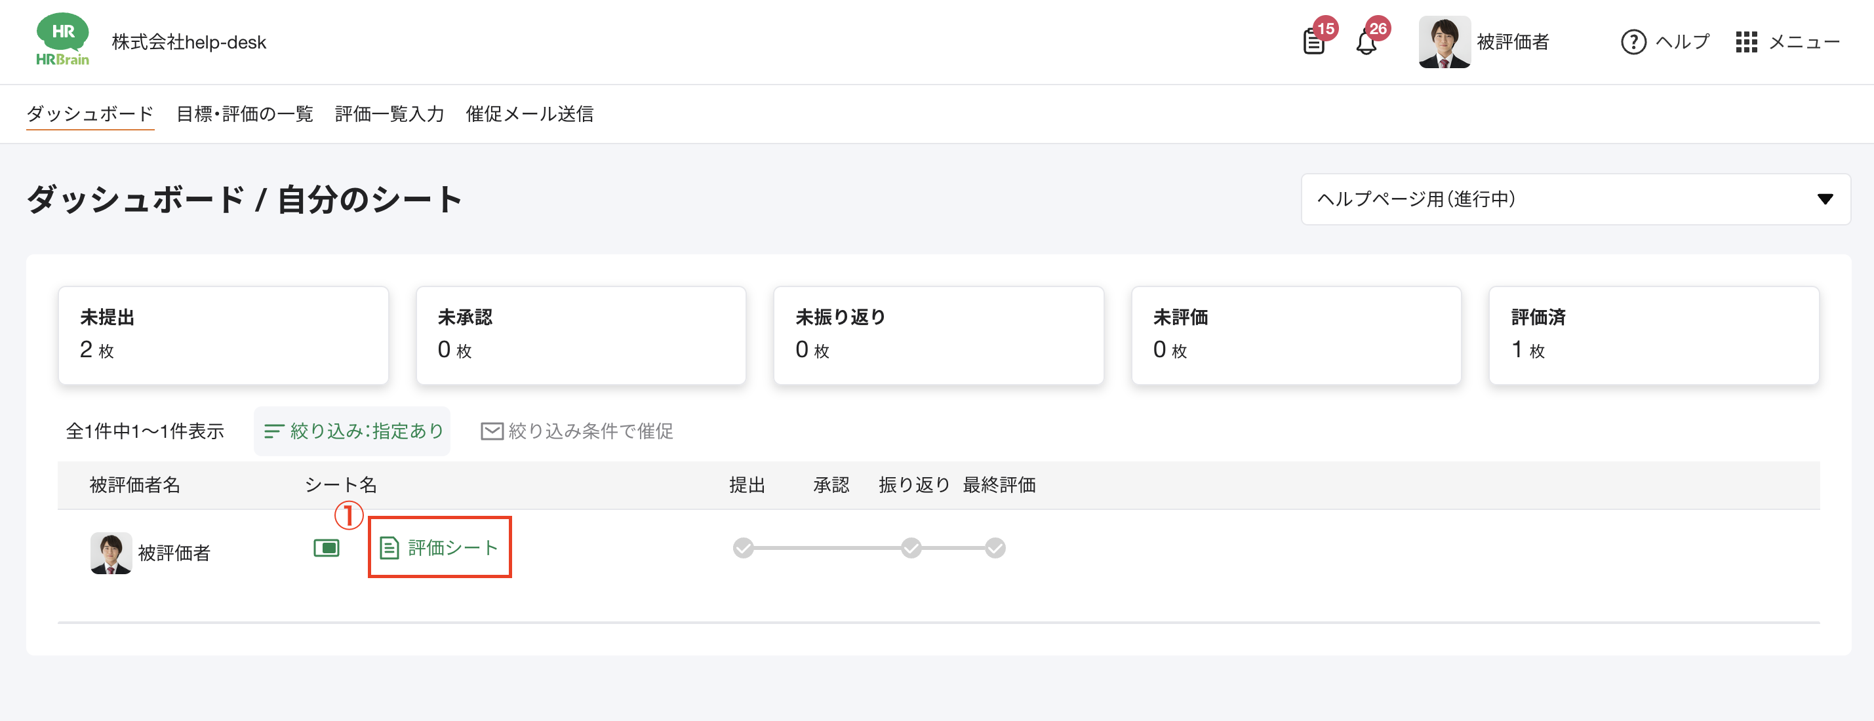Click the 被評価者 row avatar photo
Screen dimensions: 1874x721
click(111, 553)
